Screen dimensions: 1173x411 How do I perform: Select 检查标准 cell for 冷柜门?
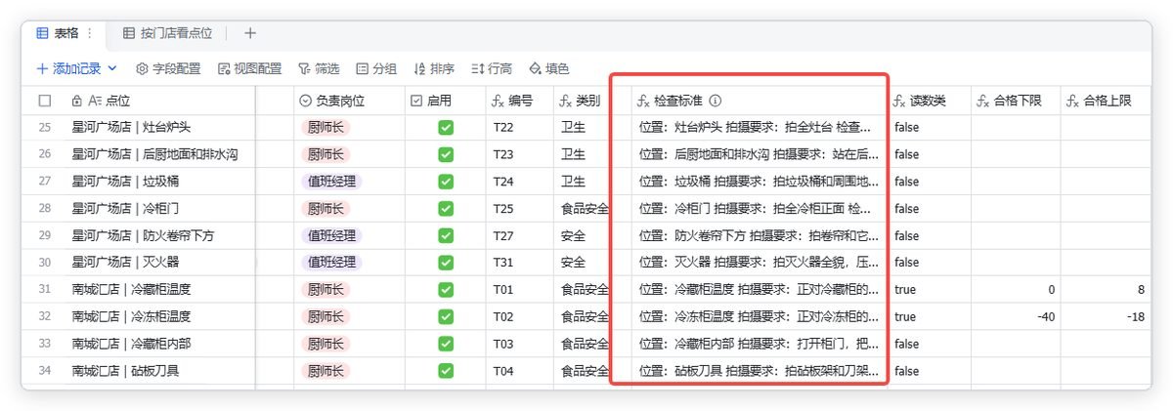760,208
